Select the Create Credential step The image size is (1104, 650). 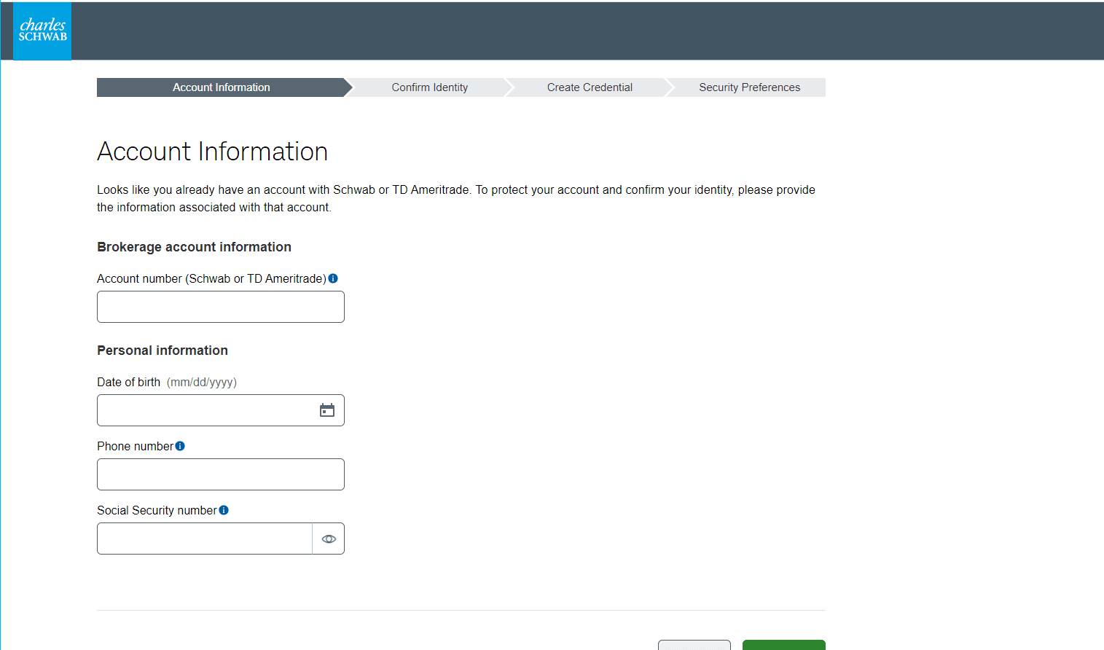[590, 87]
